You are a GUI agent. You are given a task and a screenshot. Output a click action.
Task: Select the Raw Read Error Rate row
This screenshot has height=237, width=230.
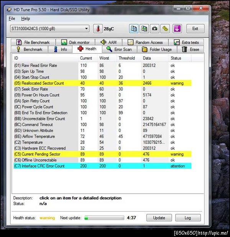point(102,66)
